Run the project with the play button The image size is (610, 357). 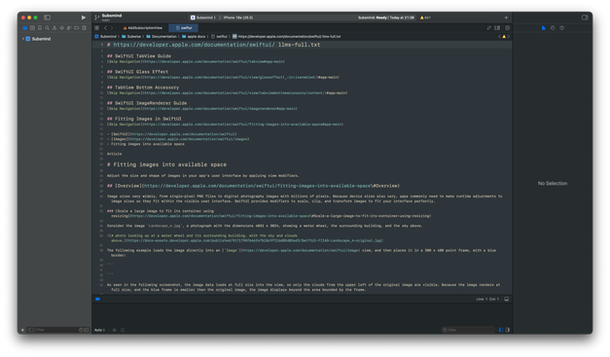pyautogui.click(x=84, y=18)
